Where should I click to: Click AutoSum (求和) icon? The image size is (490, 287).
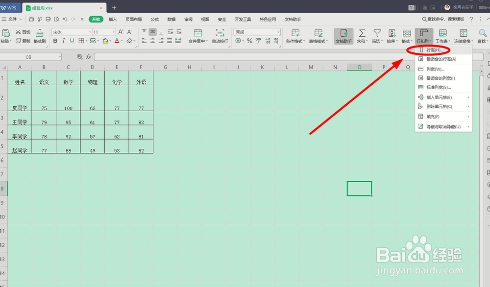362,36
